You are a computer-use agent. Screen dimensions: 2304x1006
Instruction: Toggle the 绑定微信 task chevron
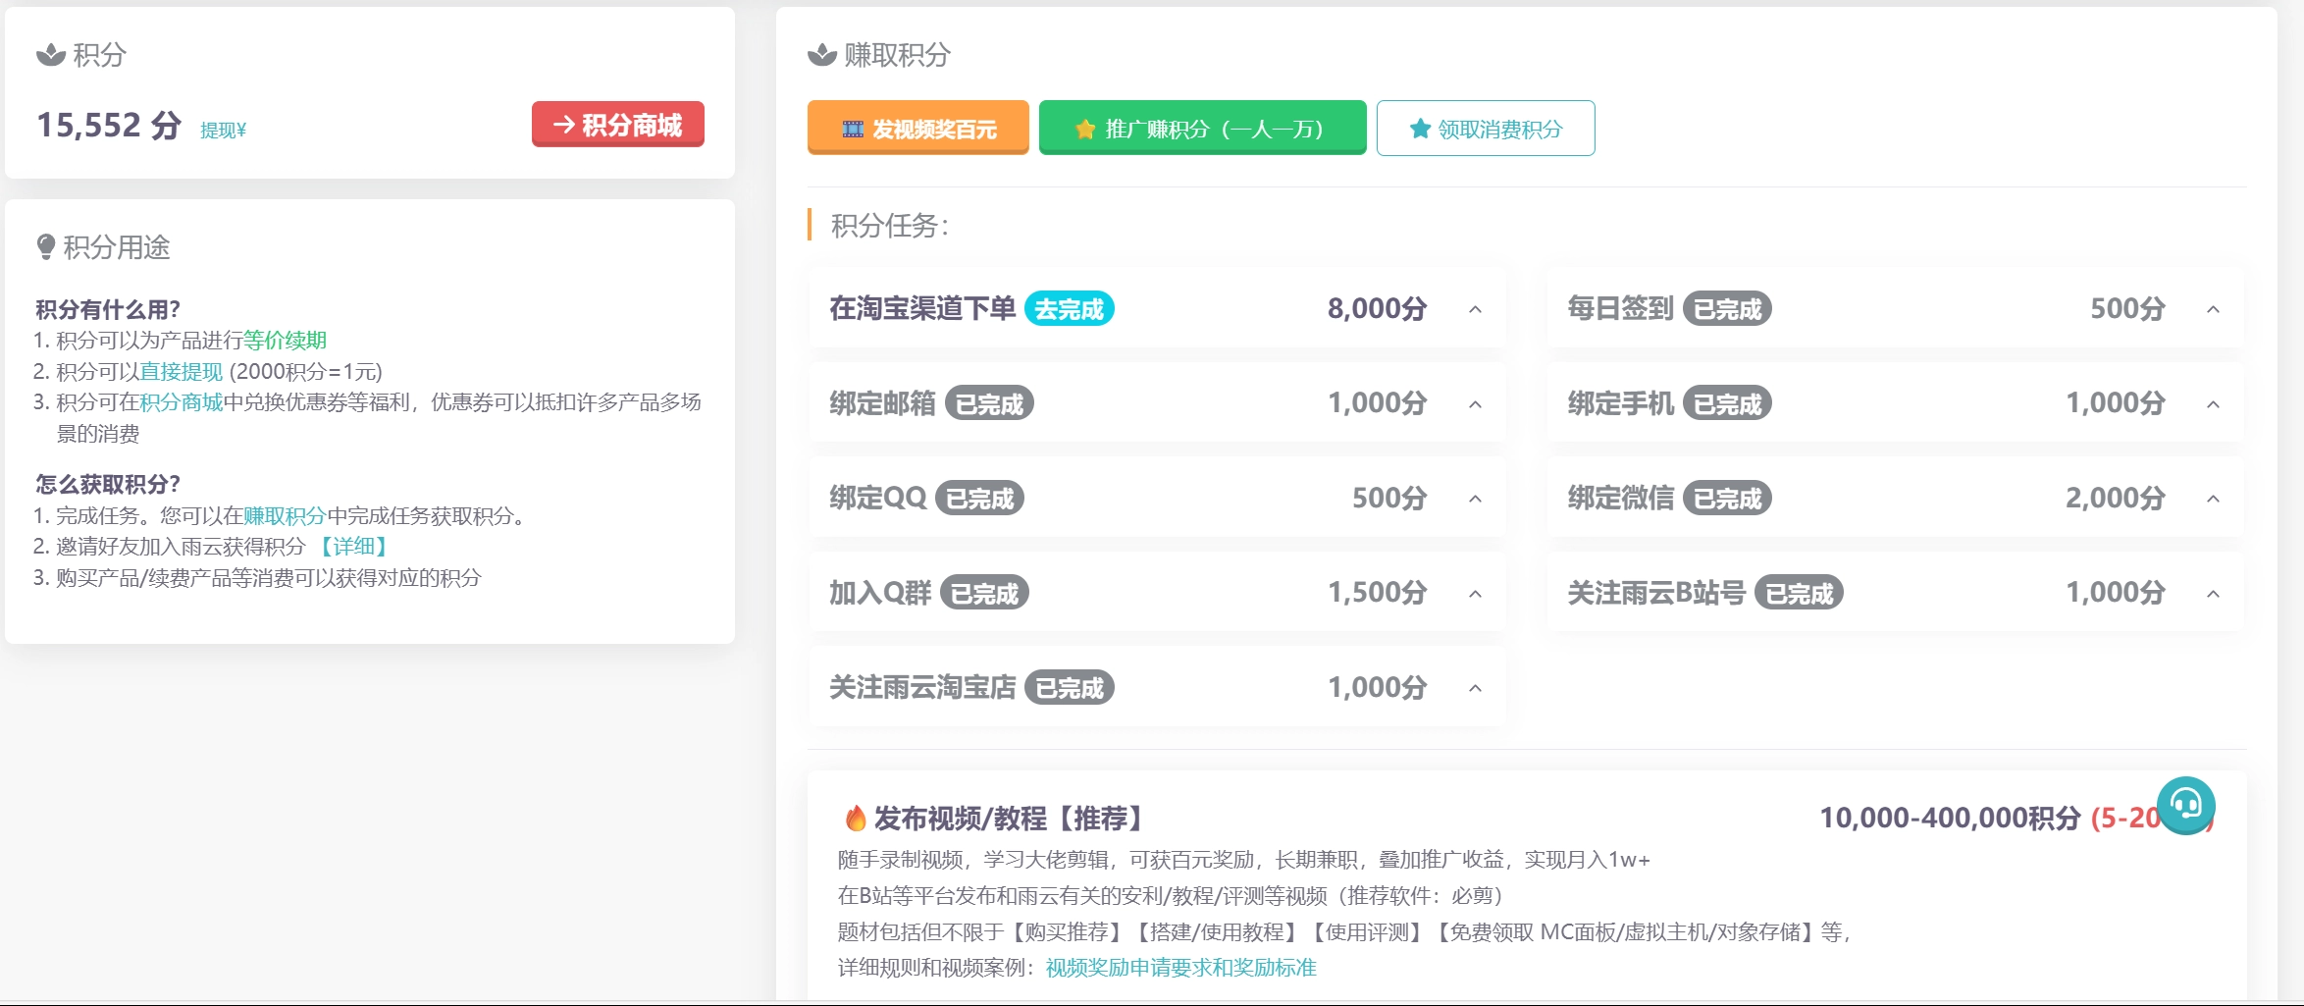coord(2213,499)
